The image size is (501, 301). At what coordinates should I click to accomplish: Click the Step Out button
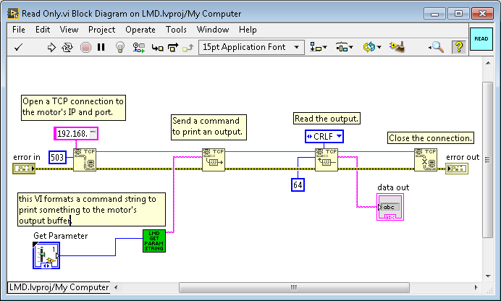[x=188, y=48]
